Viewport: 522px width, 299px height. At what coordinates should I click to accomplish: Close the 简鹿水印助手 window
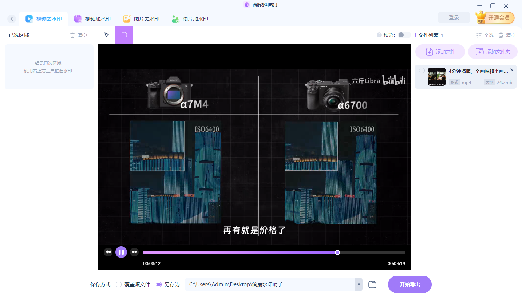tap(506, 6)
